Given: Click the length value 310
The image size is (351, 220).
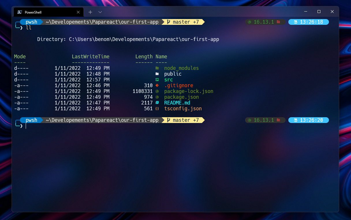Looking at the screenshot, I should [148, 85].
